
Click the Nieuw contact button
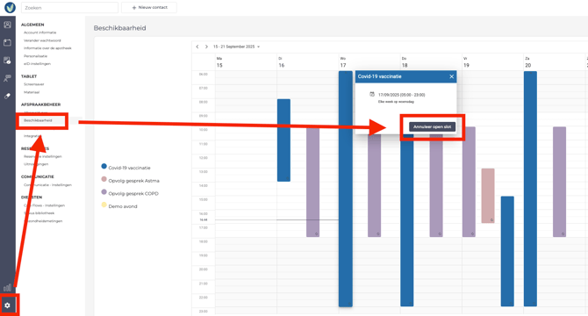(x=149, y=8)
